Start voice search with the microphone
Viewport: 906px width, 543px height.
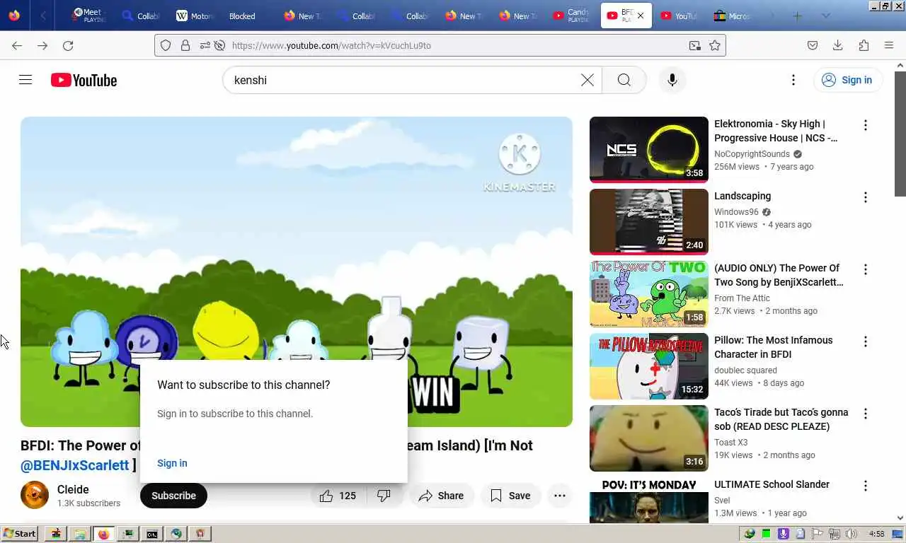672,80
